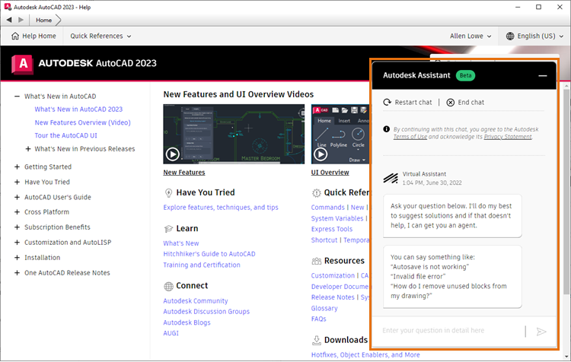Open the UI Overview caption link

point(330,173)
